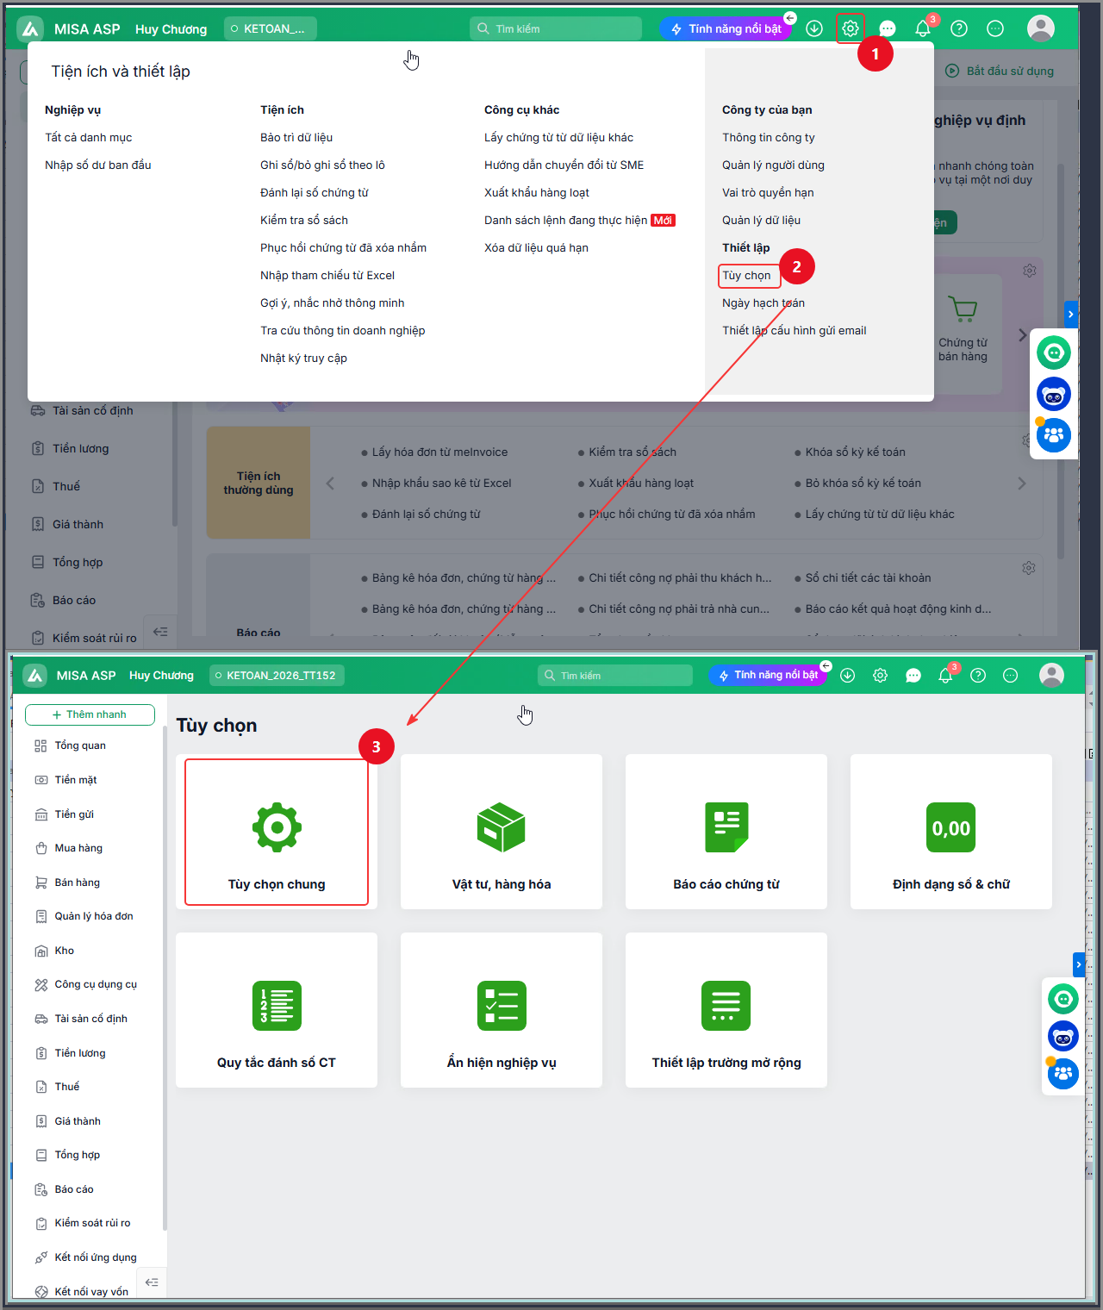Click Tính năng nổi bật in the Tùy chọn window
The width and height of the screenshot is (1103, 1310).
click(768, 676)
